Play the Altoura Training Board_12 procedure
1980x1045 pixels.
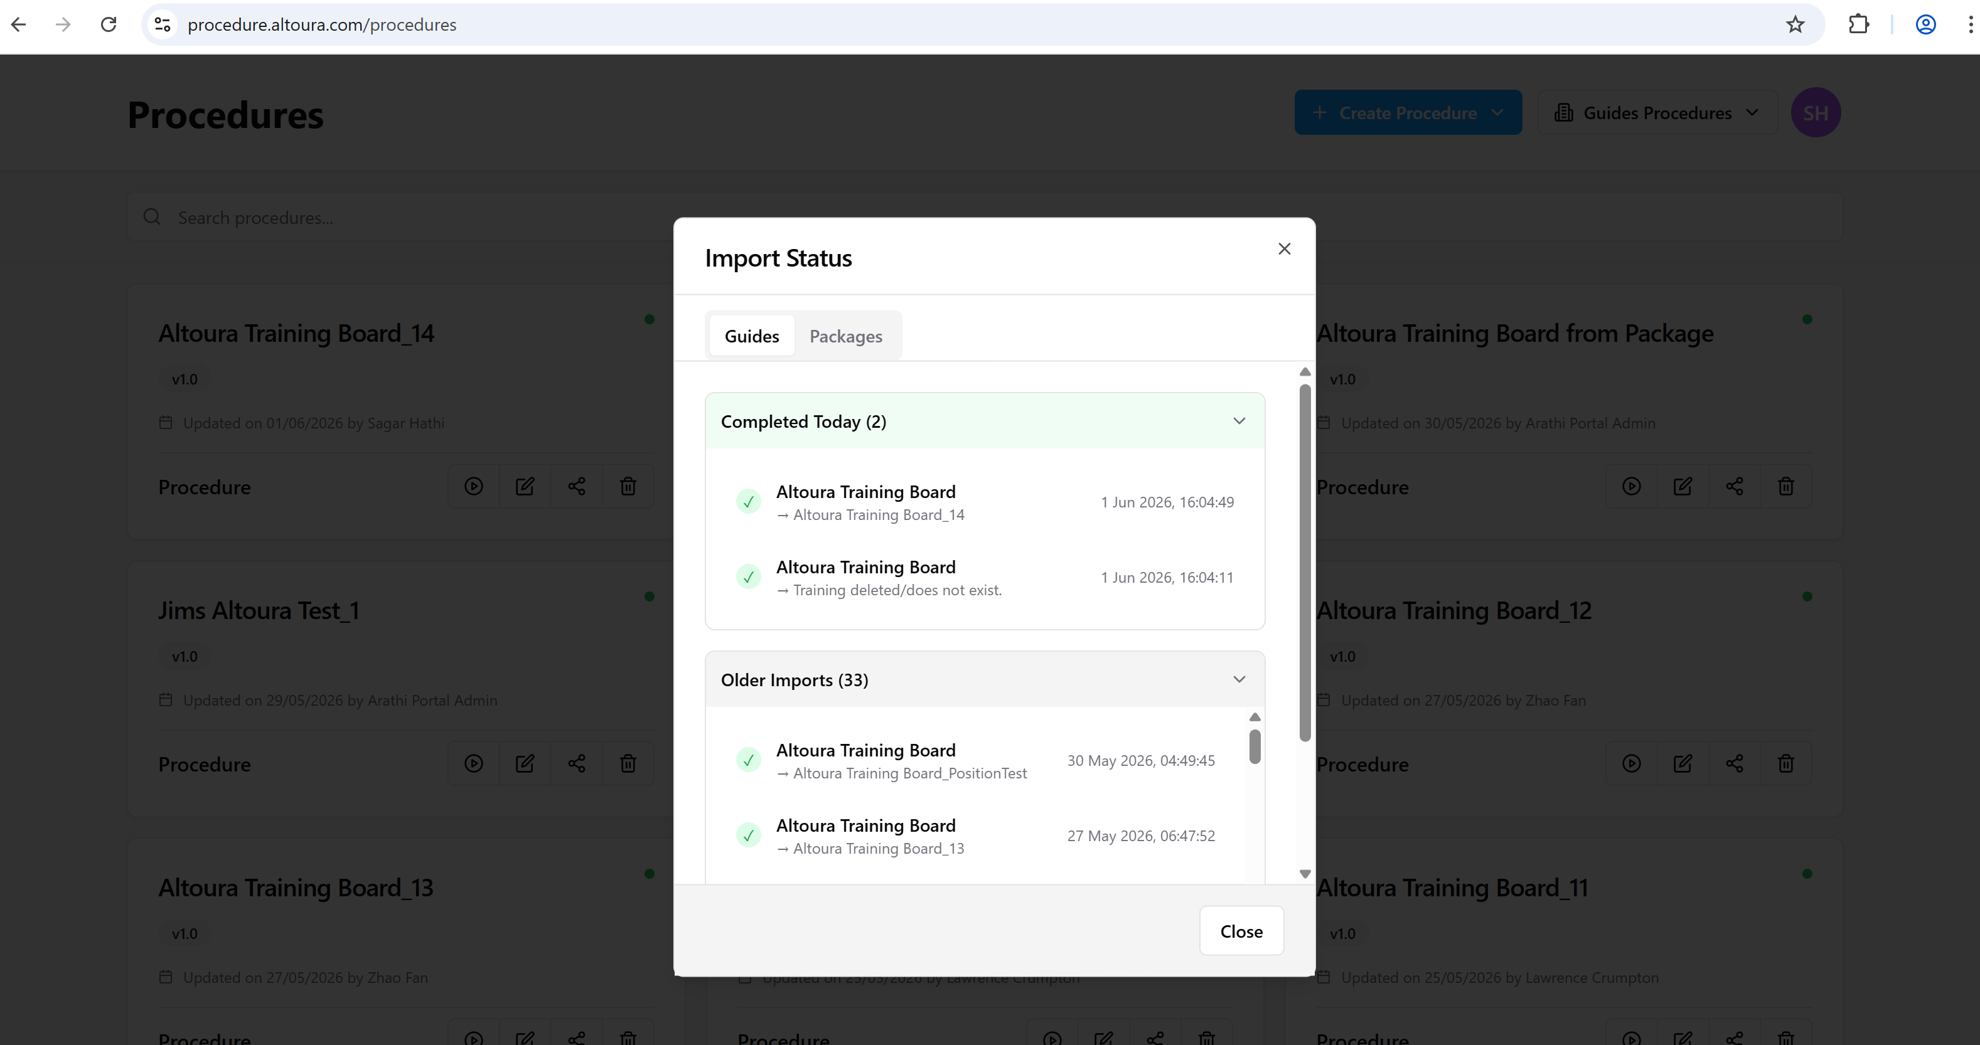point(1631,764)
